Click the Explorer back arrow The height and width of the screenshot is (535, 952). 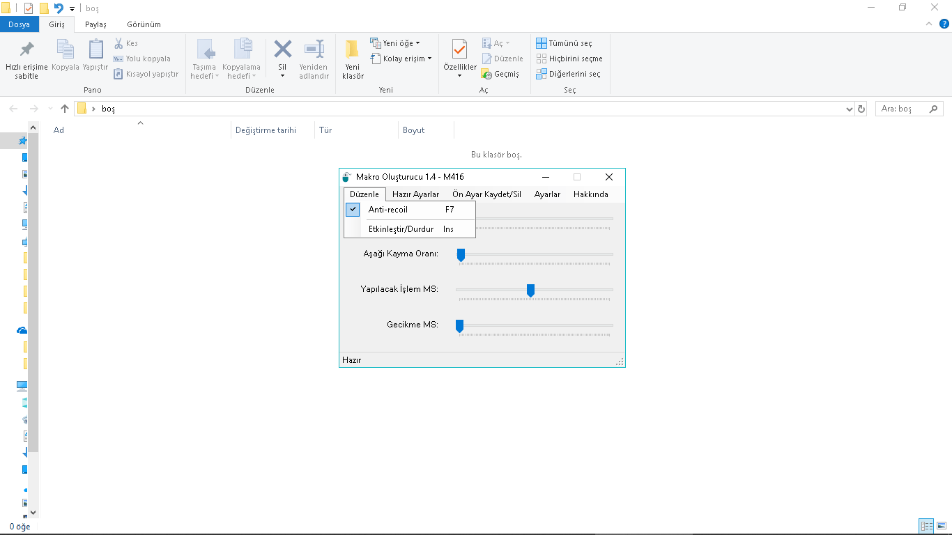pyautogui.click(x=14, y=109)
